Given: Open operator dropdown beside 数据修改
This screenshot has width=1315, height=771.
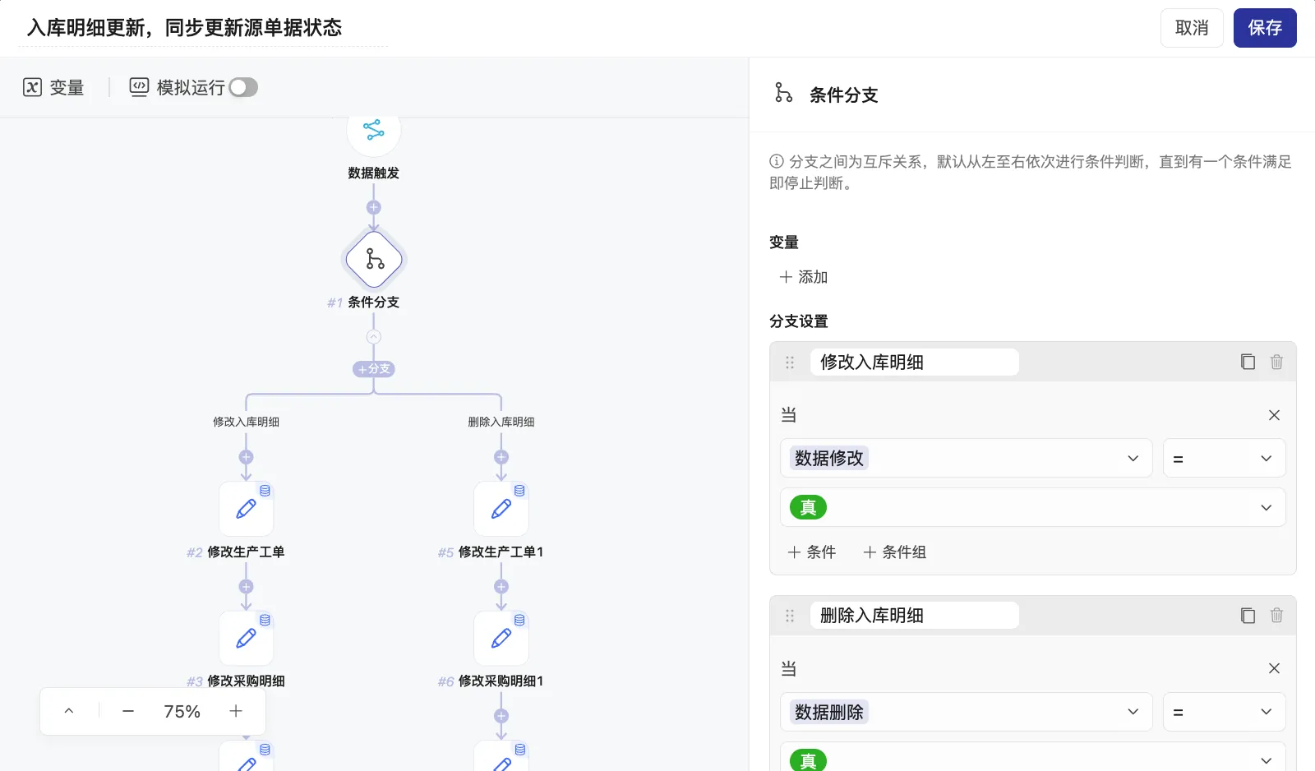Looking at the screenshot, I should pos(1225,459).
